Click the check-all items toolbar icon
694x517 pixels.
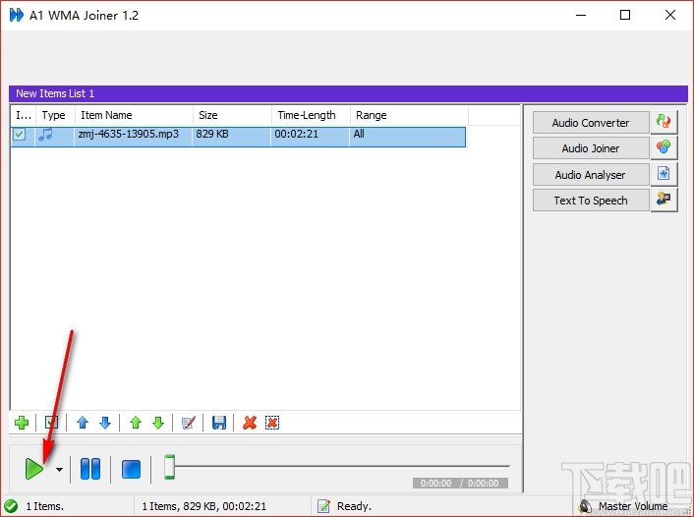51,423
